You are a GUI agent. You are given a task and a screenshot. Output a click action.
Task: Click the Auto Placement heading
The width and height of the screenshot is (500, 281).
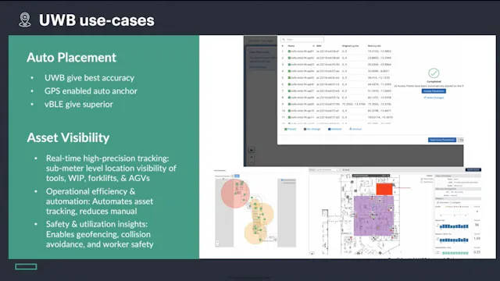[x=71, y=58]
